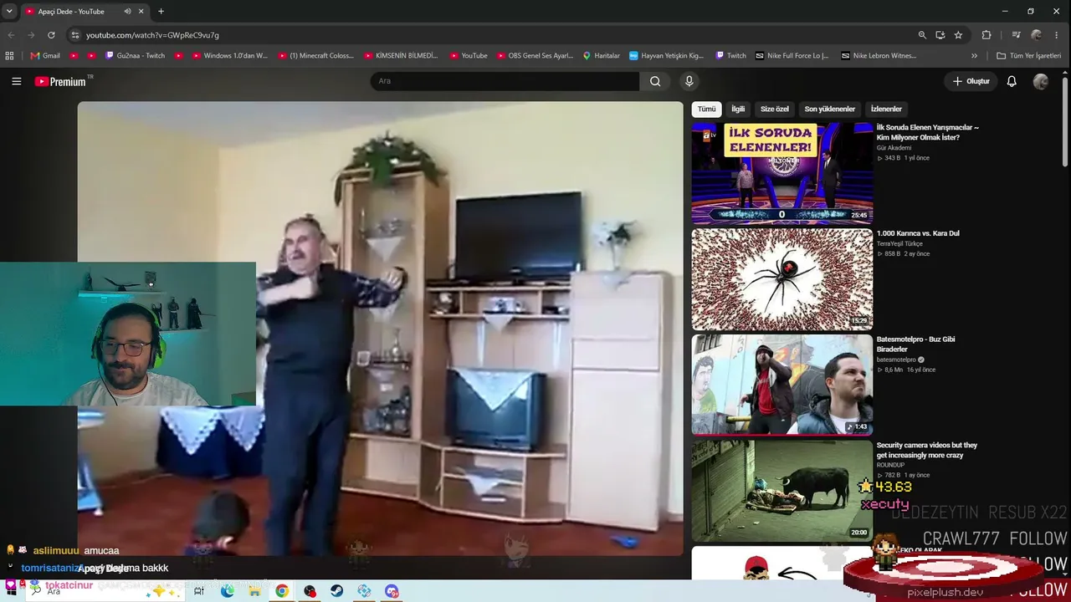1071x602 pixels.
Task: Open the security camera bull video thumbnail
Action: (782, 491)
